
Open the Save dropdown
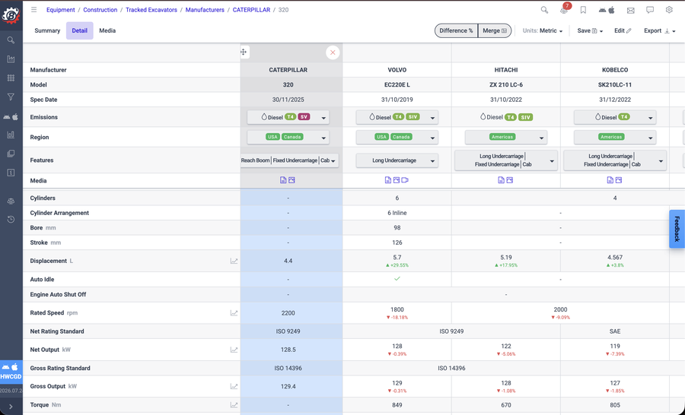(x=590, y=30)
